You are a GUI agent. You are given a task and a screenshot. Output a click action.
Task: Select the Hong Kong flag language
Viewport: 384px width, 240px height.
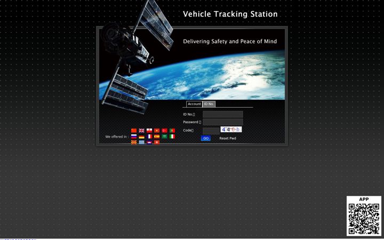[x=157, y=142]
